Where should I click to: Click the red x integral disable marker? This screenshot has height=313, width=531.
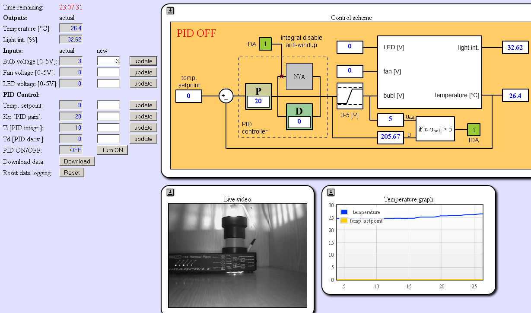pyautogui.click(x=282, y=77)
